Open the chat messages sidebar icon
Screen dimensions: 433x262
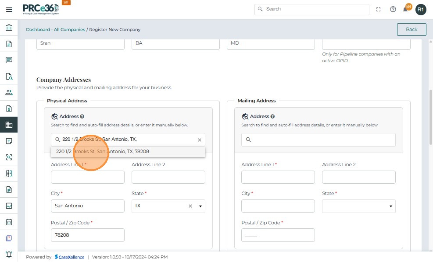[9, 60]
